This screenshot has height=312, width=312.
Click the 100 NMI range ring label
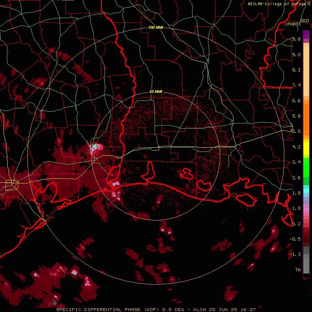click(x=156, y=27)
